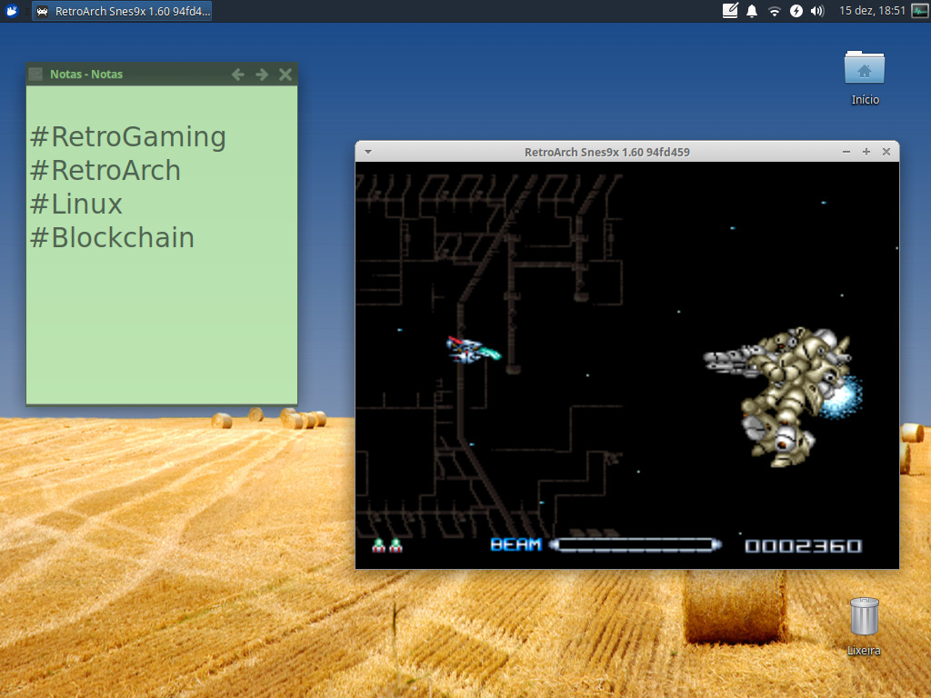This screenshot has width=931, height=698.
Task: Open the Wi-Fi network indicator
Action: coord(774,11)
